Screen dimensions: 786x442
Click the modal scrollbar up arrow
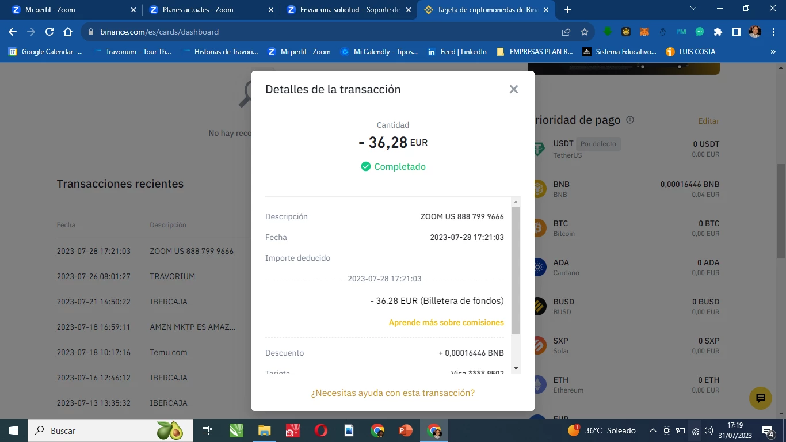click(516, 201)
